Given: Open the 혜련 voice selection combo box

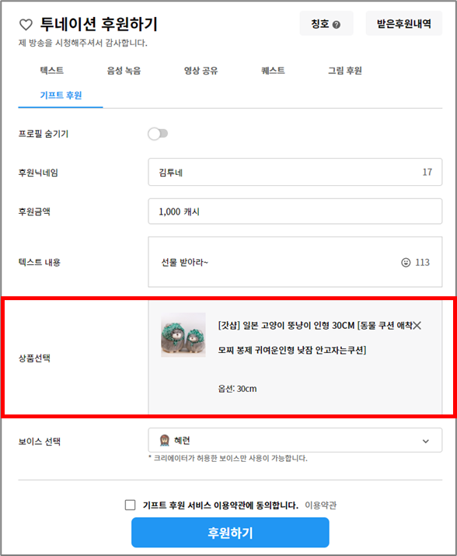Looking at the screenshot, I should click(x=295, y=440).
